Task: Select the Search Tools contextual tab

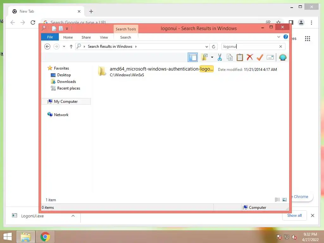Action: pyautogui.click(x=126, y=29)
